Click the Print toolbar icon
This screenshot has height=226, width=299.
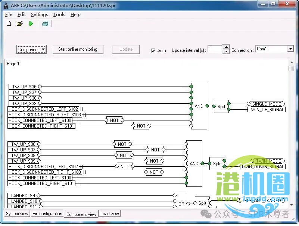point(45,23)
